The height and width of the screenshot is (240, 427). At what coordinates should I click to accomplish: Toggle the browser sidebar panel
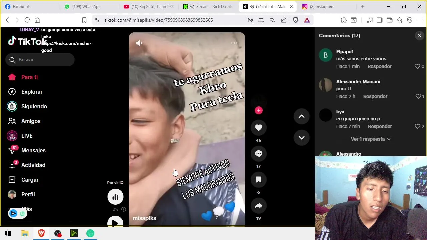[x=379, y=20]
